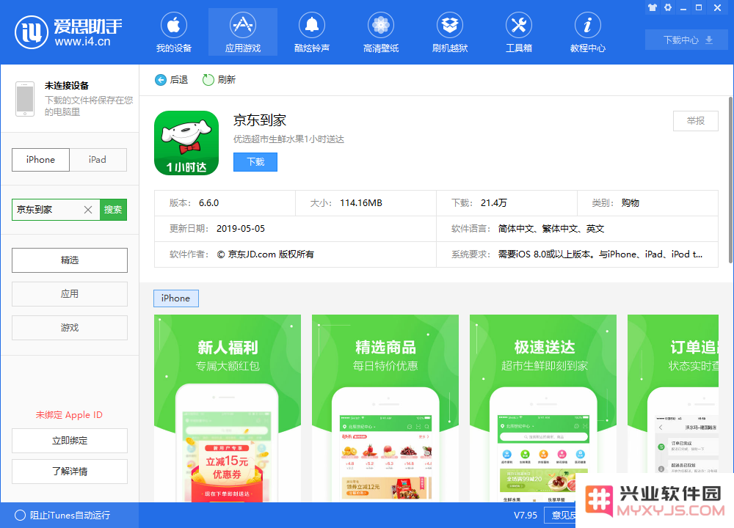Open the 工具箱 toolbox
Image resolution: width=734 pixels, height=528 pixels.
tap(519, 32)
